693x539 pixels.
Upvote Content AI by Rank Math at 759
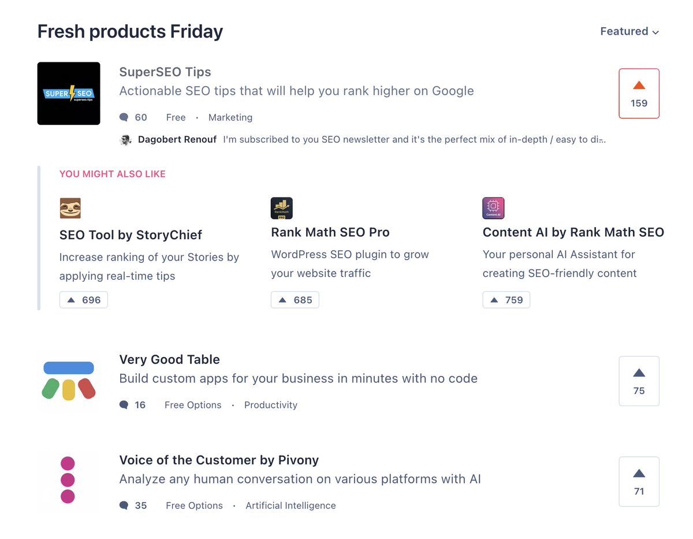click(506, 300)
